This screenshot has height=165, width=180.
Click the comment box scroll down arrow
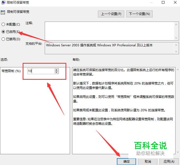click(x=176, y=38)
